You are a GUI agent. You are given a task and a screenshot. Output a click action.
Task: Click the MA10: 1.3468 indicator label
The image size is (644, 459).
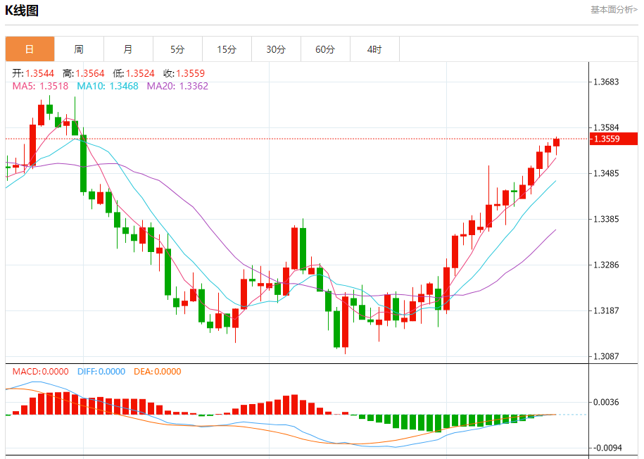pyautogui.click(x=108, y=86)
